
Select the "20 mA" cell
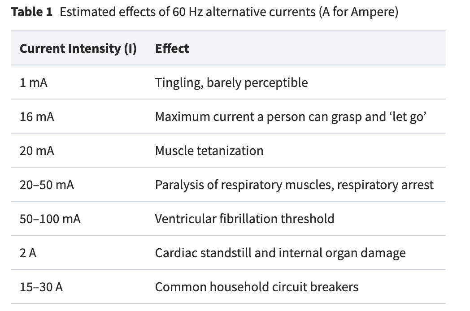pyautogui.click(x=37, y=151)
